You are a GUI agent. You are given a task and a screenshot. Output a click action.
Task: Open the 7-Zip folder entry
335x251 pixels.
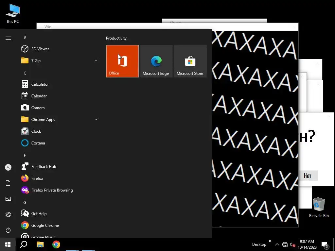60,60
